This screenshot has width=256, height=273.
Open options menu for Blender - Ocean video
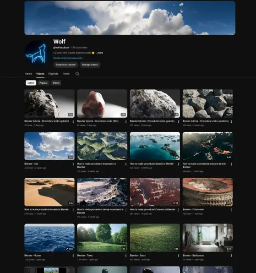click(73, 256)
